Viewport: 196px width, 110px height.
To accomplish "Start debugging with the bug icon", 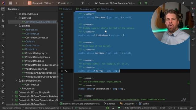I will pos(146,3).
